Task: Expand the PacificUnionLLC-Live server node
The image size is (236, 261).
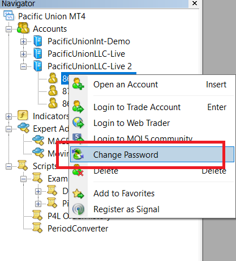Action: (23, 54)
